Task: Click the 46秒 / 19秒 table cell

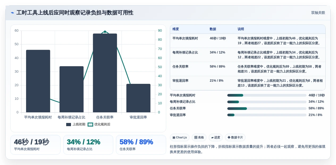Action: click(x=218, y=38)
